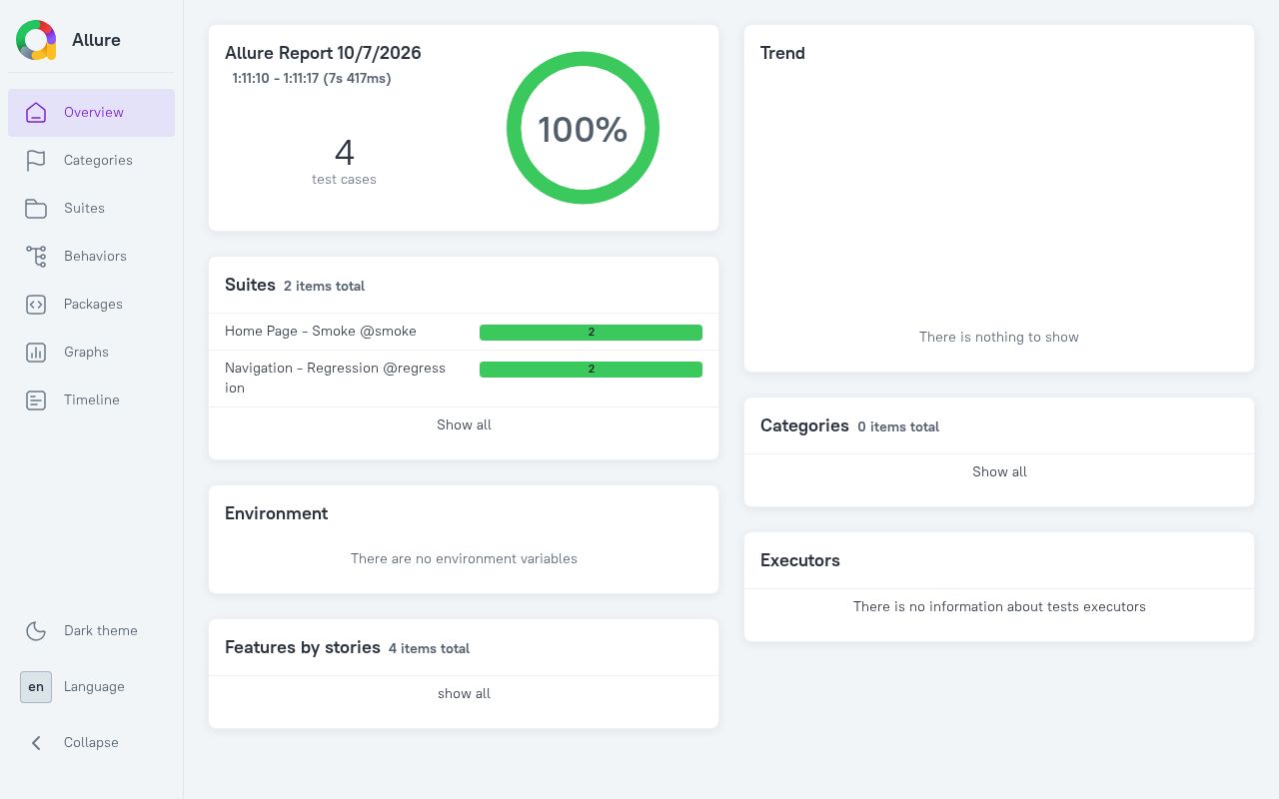Click the Overview home icon
Screen dimensions: 1279x799
pyautogui.click(x=36, y=113)
